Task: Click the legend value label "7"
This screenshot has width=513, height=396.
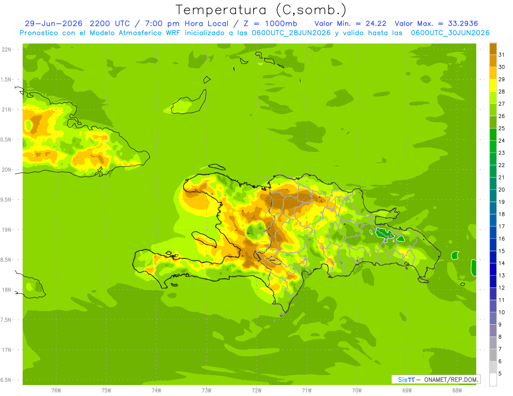Action: pyautogui.click(x=500, y=349)
